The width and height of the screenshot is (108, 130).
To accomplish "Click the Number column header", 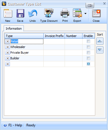I will coord(74,36).
